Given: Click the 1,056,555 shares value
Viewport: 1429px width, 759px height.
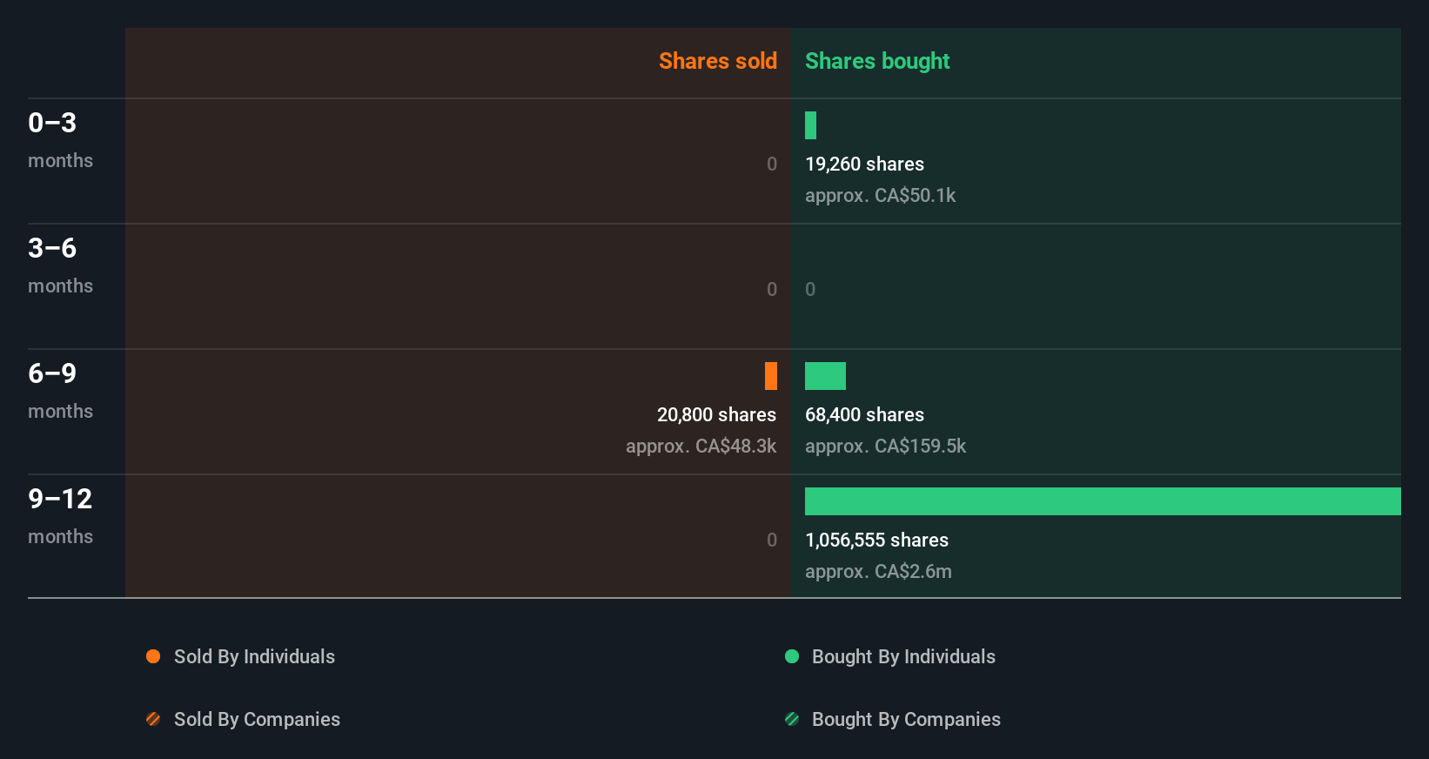Looking at the screenshot, I should 876,541.
